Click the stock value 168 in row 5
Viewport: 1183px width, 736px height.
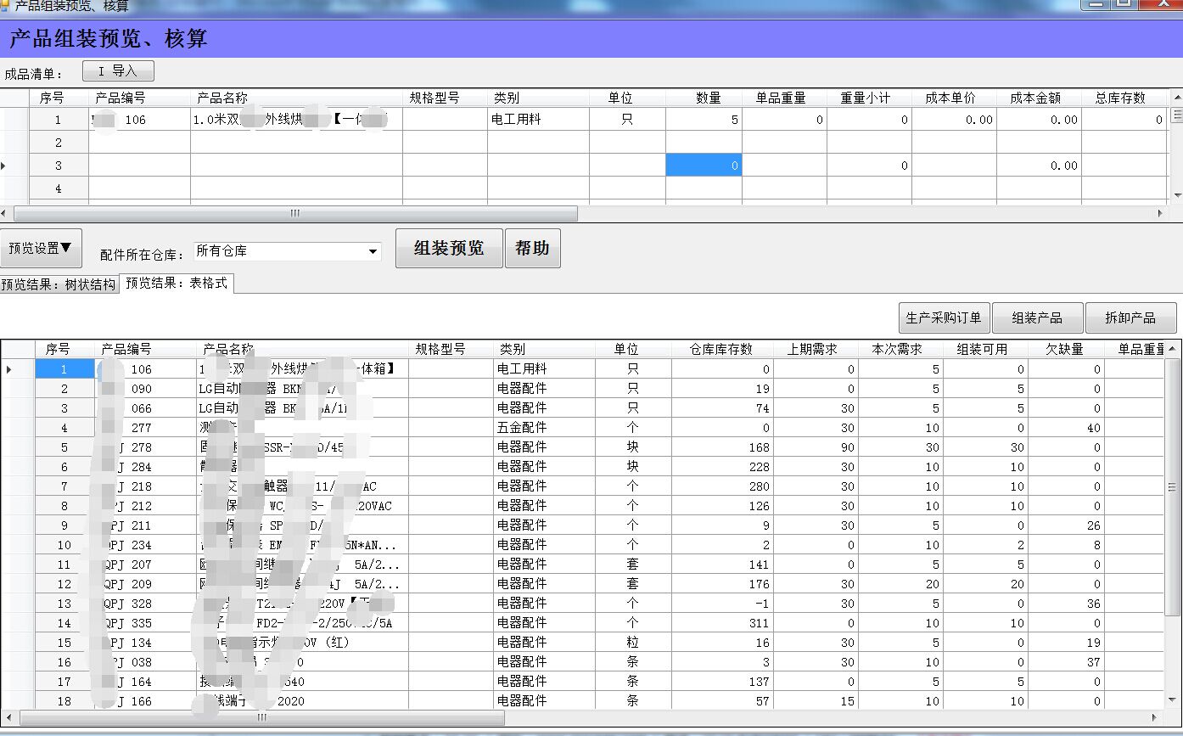(x=722, y=447)
